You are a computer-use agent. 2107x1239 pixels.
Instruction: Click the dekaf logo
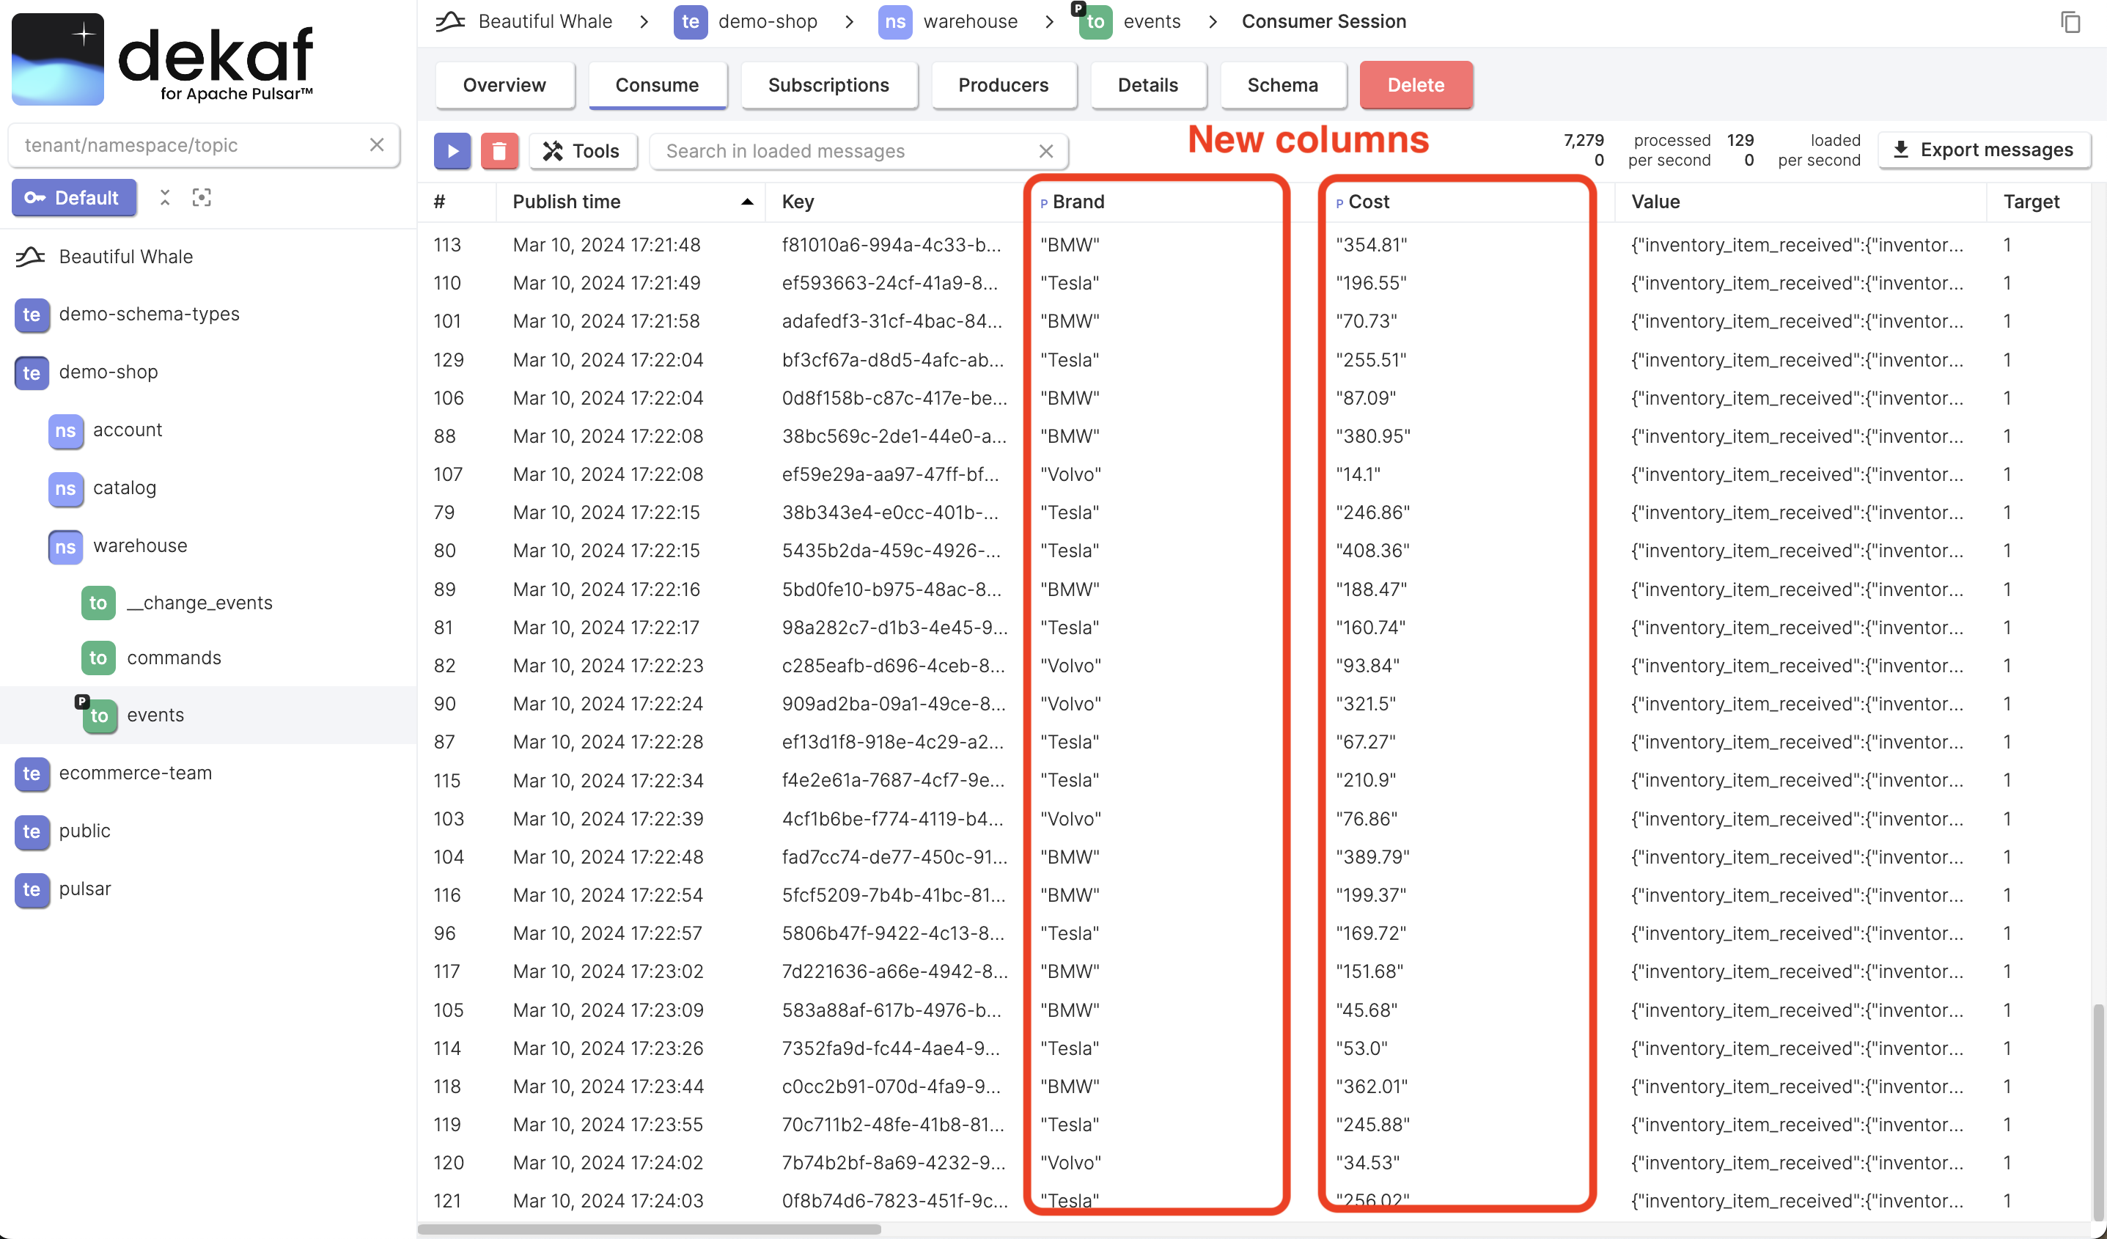(162, 59)
